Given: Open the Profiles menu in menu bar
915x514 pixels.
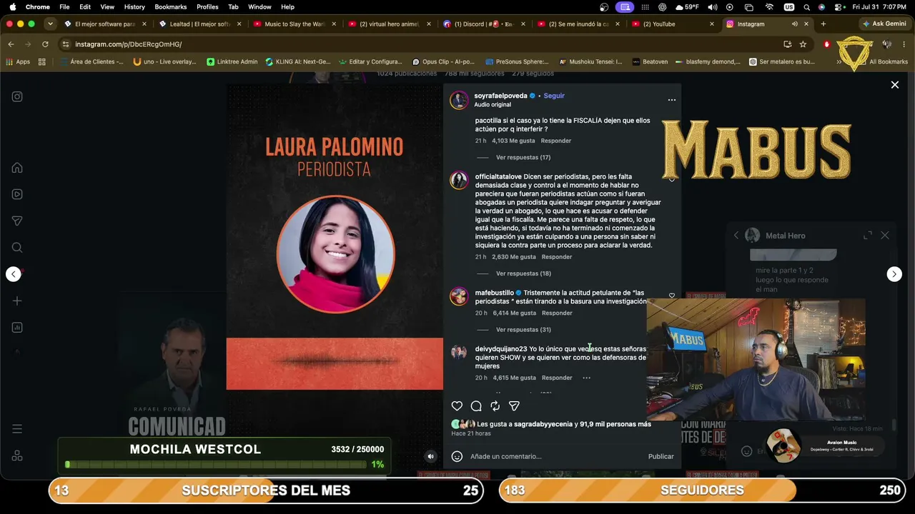Looking at the screenshot, I should click(x=207, y=6).
